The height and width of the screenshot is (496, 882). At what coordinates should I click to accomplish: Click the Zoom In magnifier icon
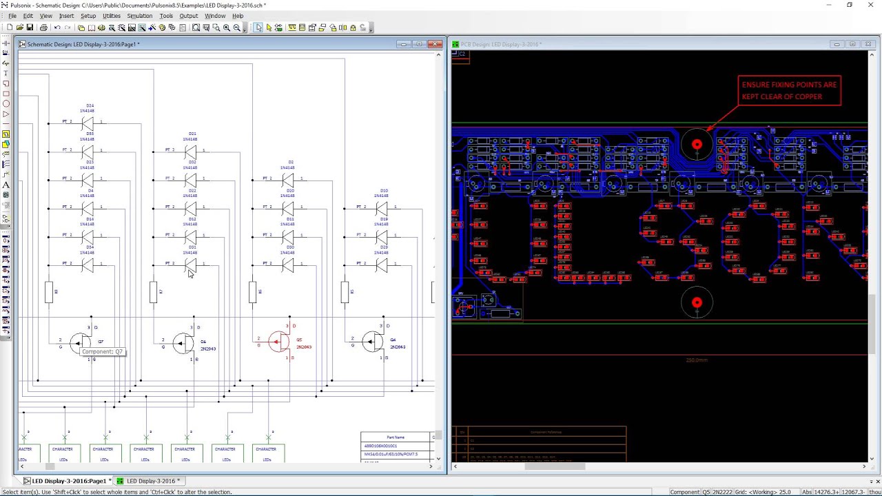(226, 28)
